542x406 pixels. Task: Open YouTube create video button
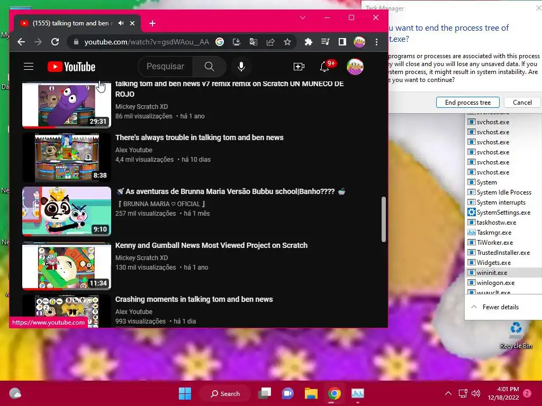coord(299,67)
